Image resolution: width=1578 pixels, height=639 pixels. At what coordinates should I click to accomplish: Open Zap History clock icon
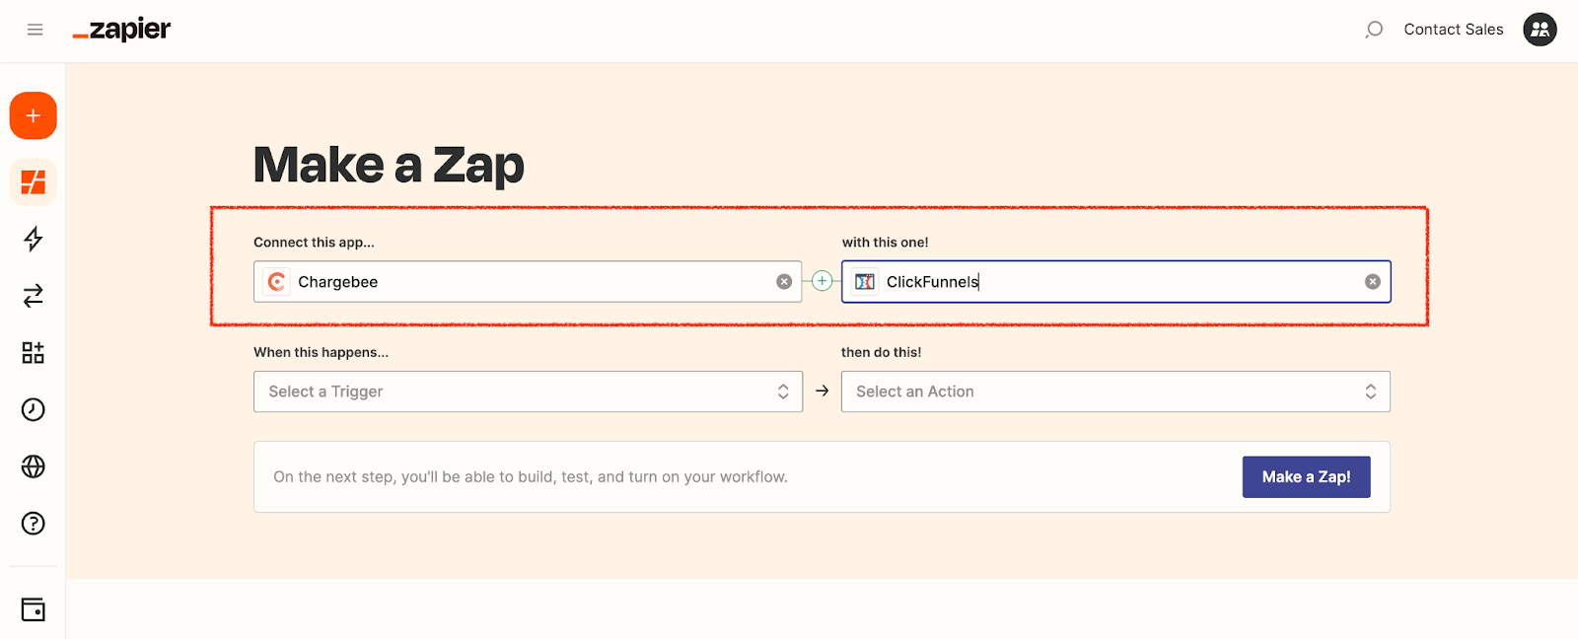34,409
